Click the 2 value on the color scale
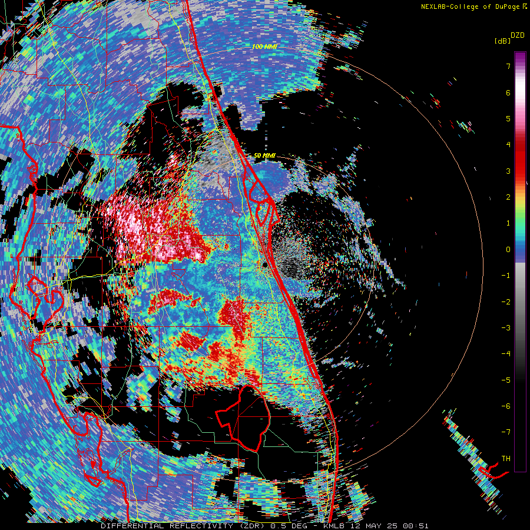Viewport: 530px width, 530px height. point(508,197)
